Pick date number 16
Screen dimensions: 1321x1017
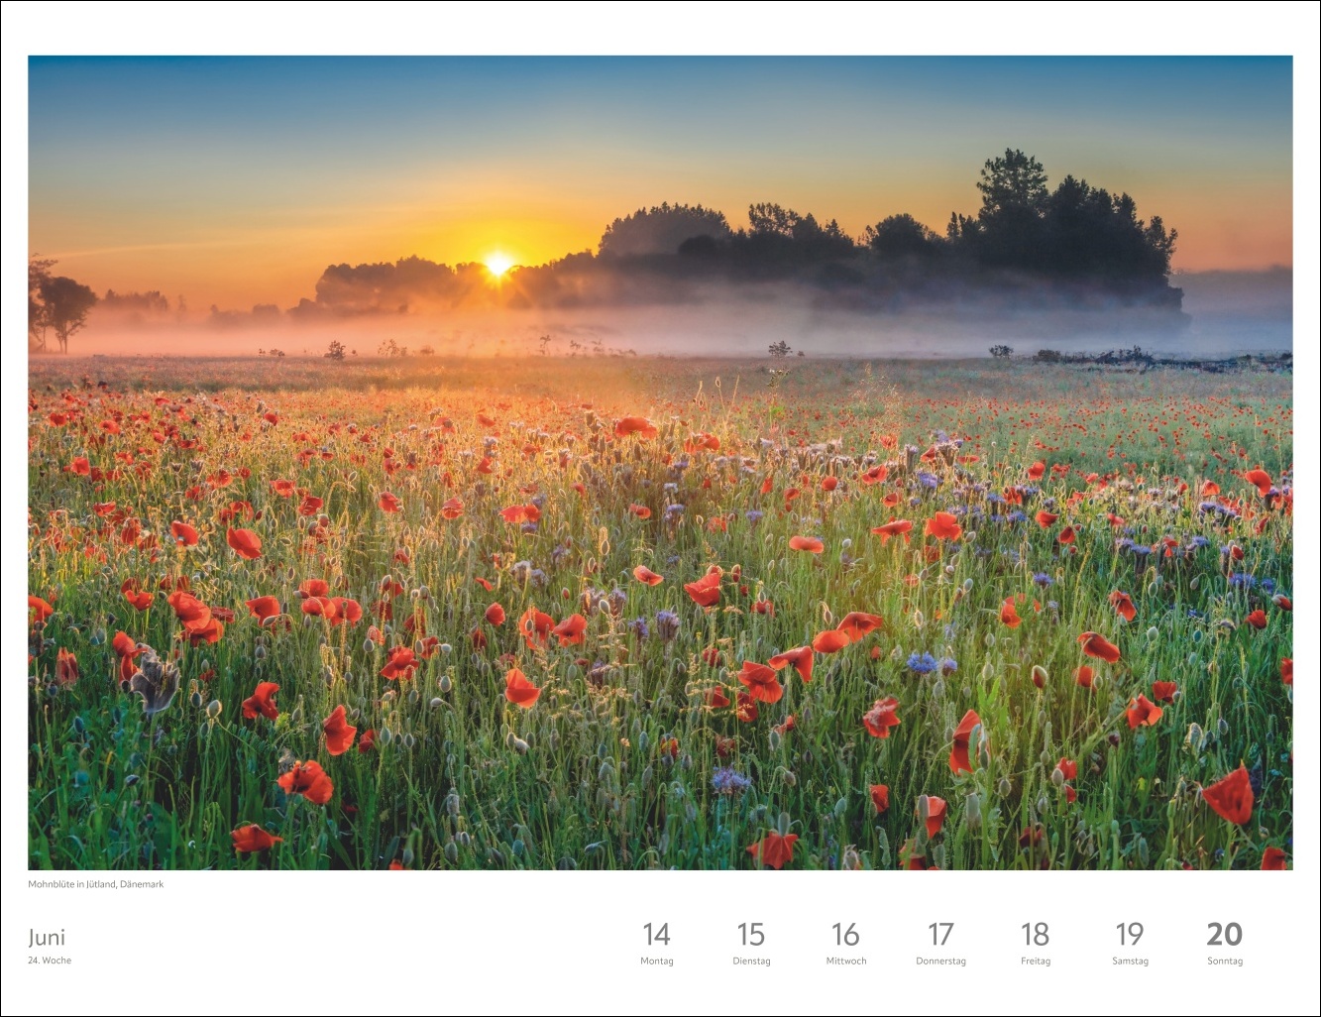(845, 935)
